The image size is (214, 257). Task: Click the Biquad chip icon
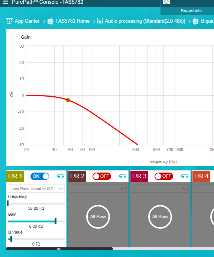point(196,22)
